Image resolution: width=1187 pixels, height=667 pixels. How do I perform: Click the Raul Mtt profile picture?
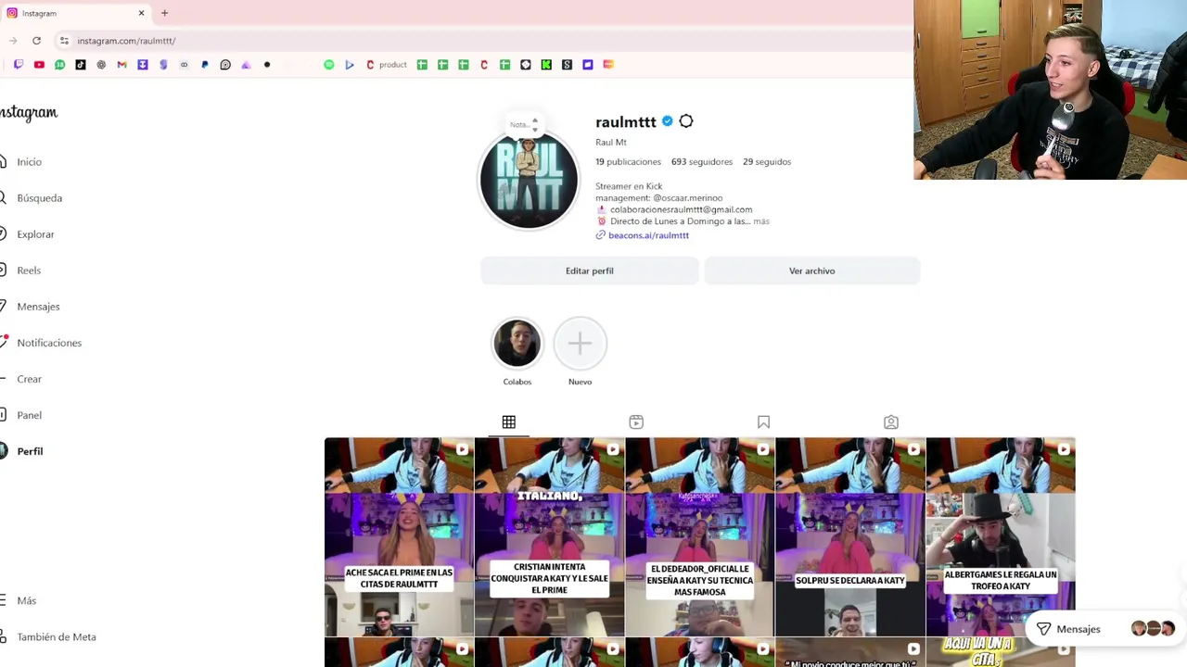coord(529,181)
